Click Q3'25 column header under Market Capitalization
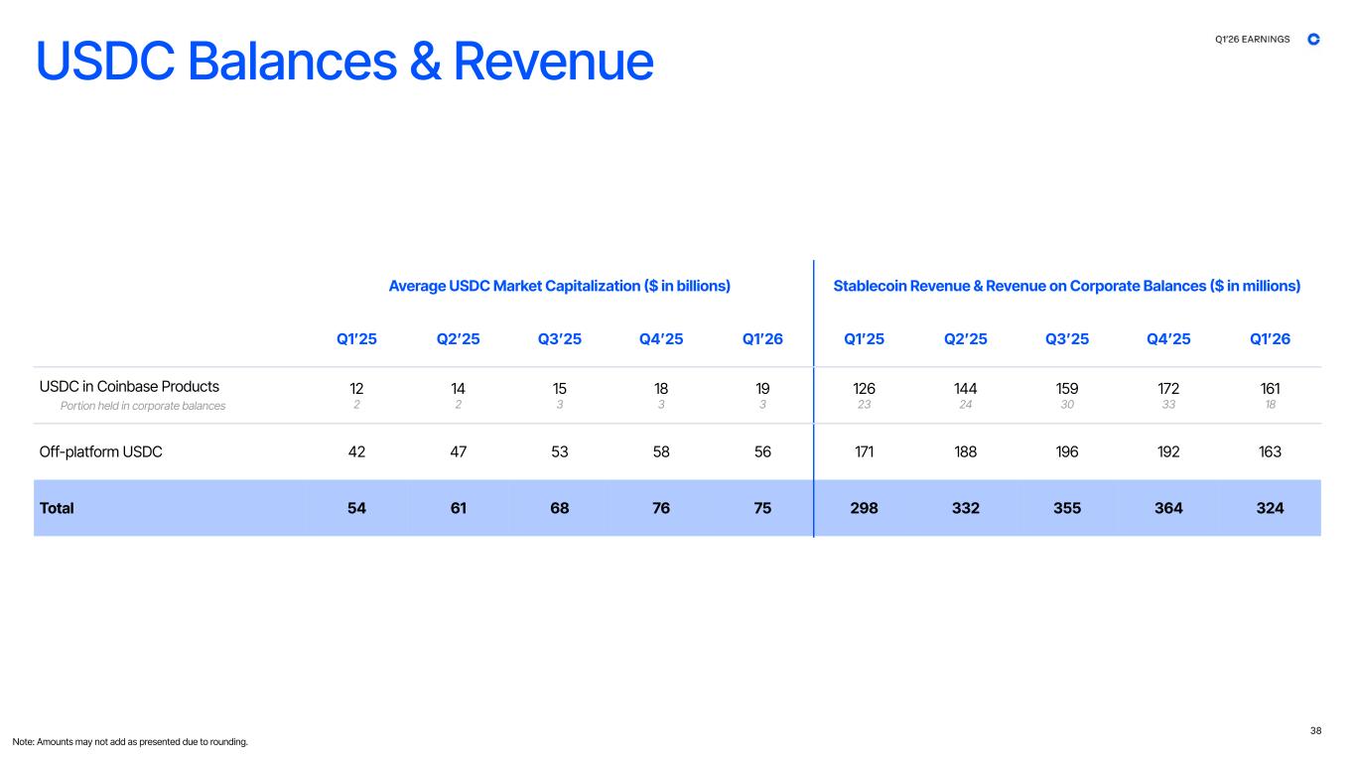The image size is (1355, 762). coord(560,339)
